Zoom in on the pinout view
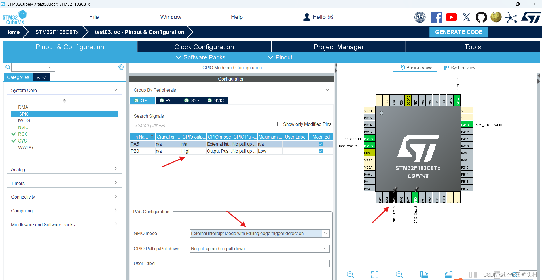 (350, 274)
